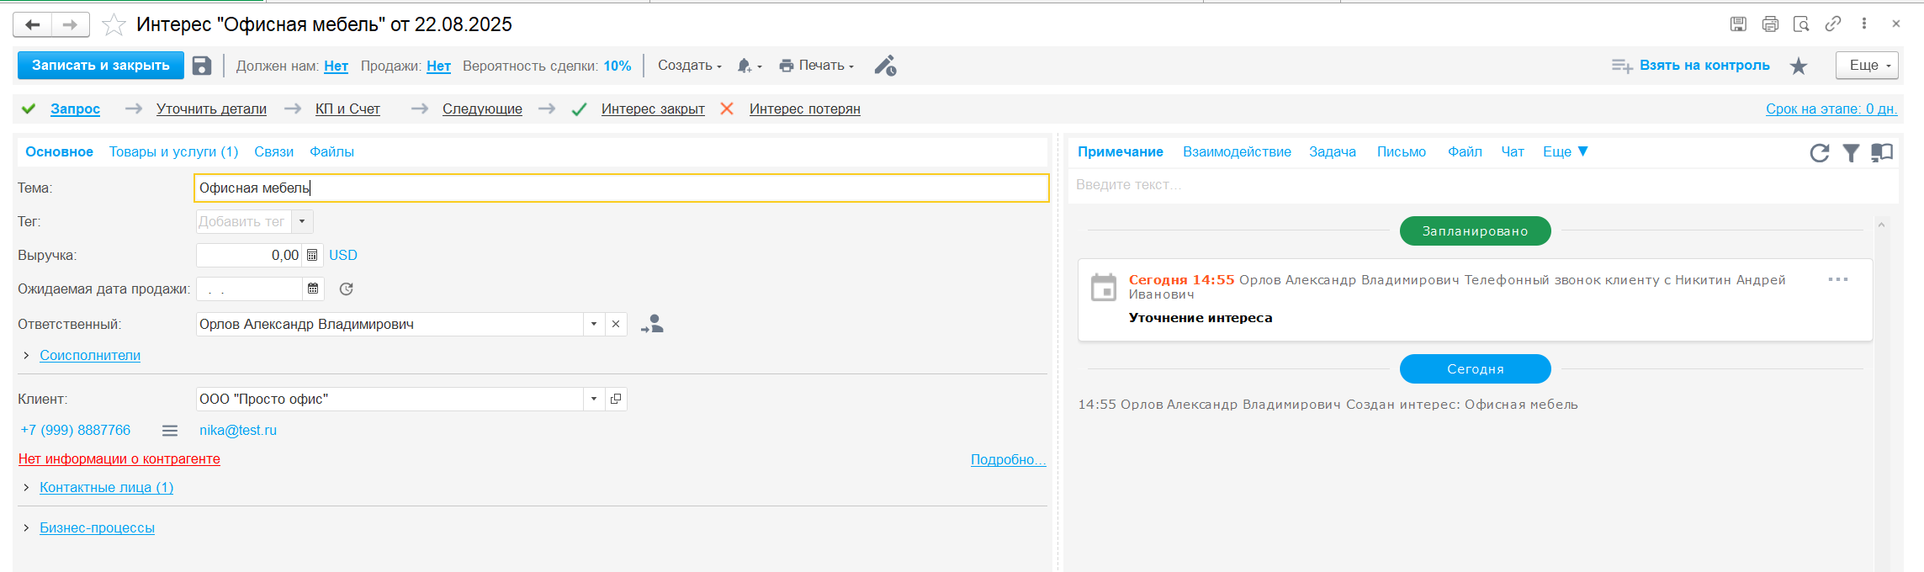1924x572 pixels.
Task: Expand the Контактные лица (1) section
Action: pyautogui.click(x=106, y=487)
